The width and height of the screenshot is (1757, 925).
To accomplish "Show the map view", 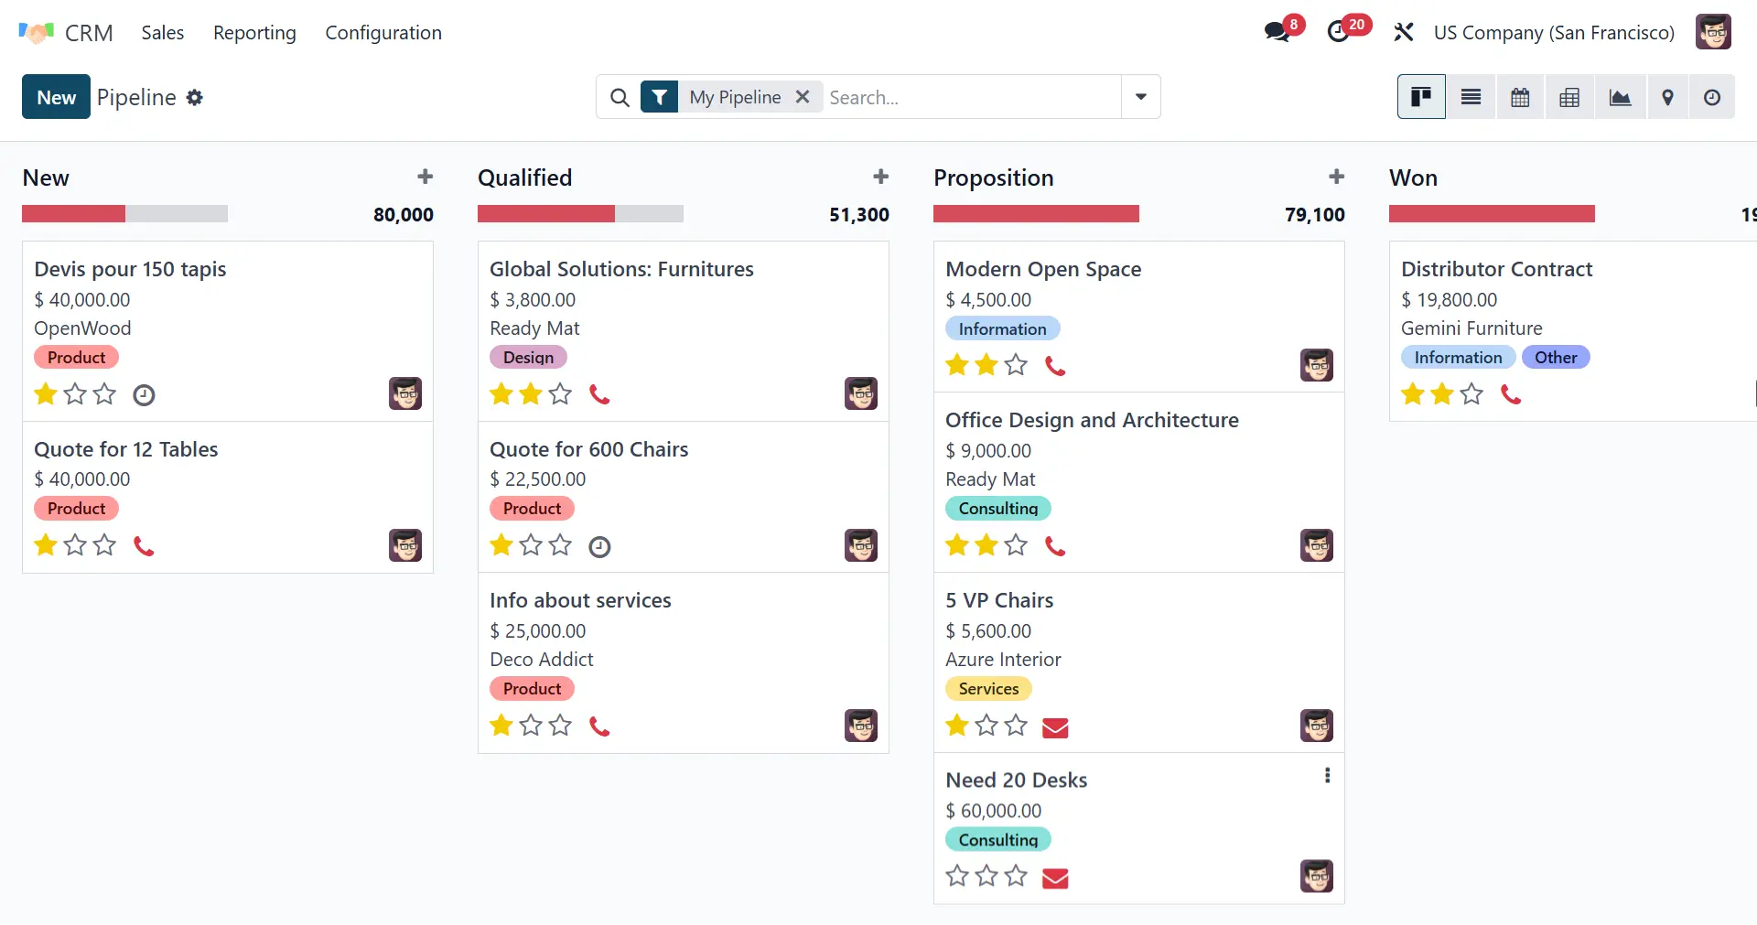I will pos(1667,97).
